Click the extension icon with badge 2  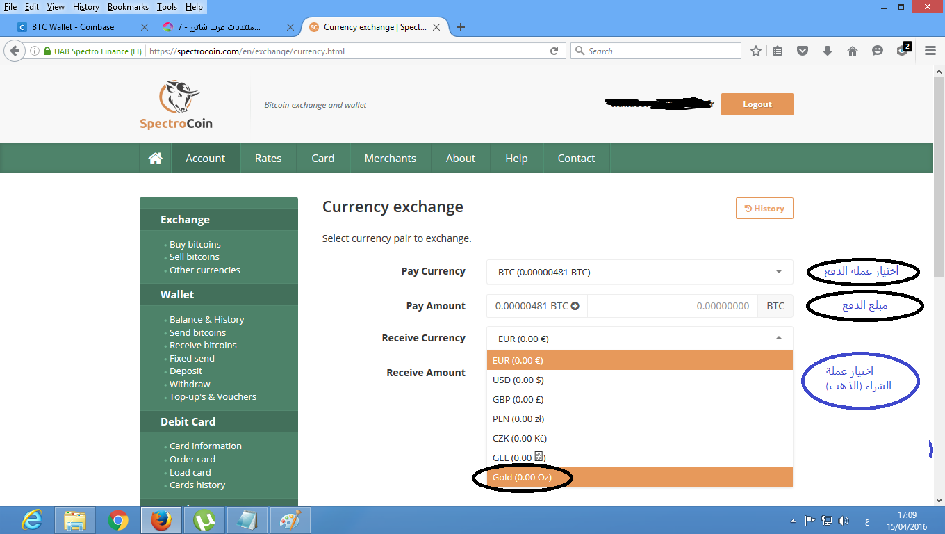pyautogui.click(x=903, y=49)
